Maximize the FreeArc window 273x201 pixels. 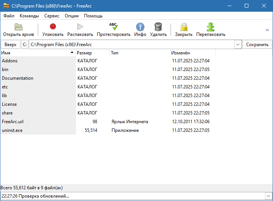click(247, 6)
